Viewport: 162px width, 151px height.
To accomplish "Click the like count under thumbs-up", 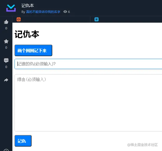I will [6, 28].
